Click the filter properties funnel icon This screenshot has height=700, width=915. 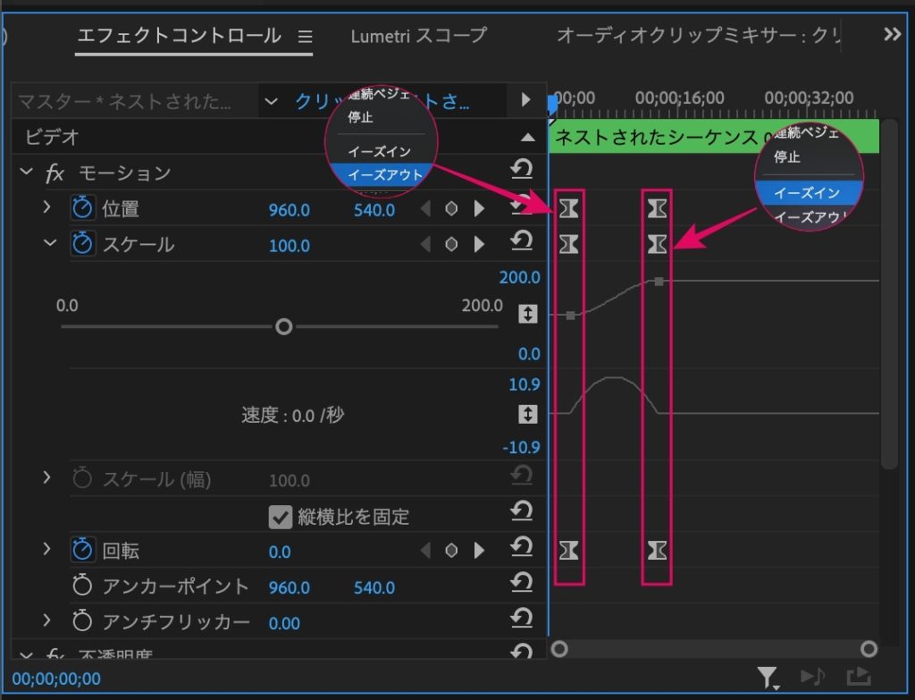[x=768, y=678]
